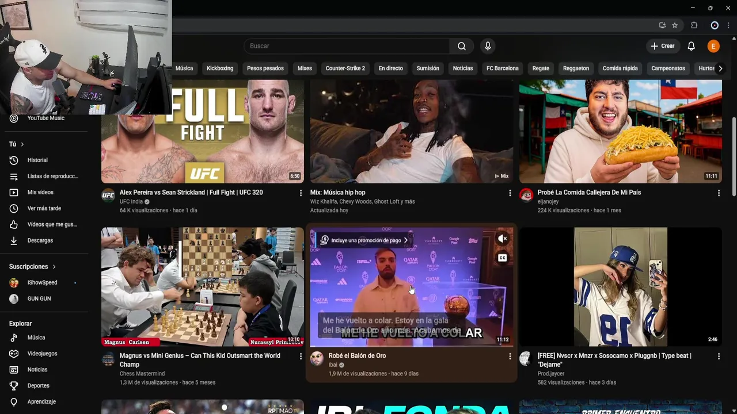This screenshot has width=737, height=414.
Task: Show more filter chips with right arrow
Action: tap(720, 68)
